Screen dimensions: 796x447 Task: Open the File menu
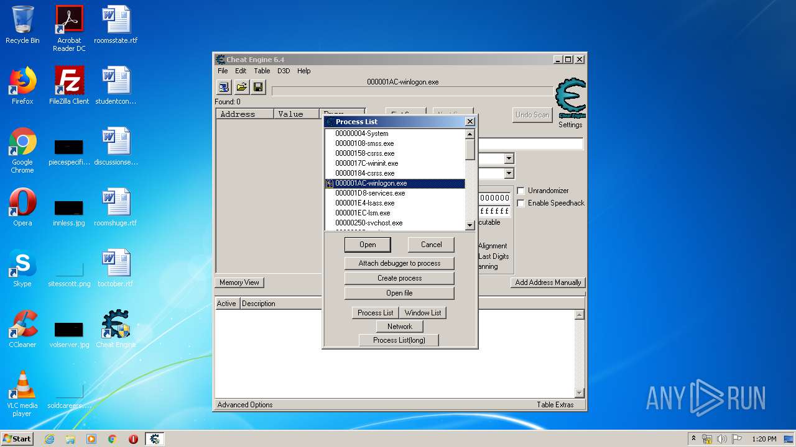point(223,71)
